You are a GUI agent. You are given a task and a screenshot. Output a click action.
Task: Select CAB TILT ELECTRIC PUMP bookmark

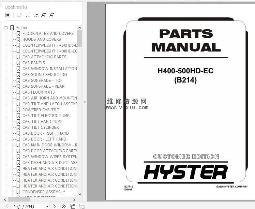click(x=46, y=116)
